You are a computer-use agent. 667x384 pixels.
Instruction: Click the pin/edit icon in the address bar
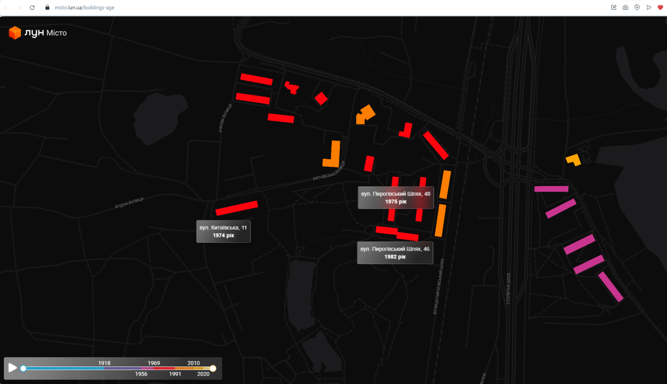point(614,7)
